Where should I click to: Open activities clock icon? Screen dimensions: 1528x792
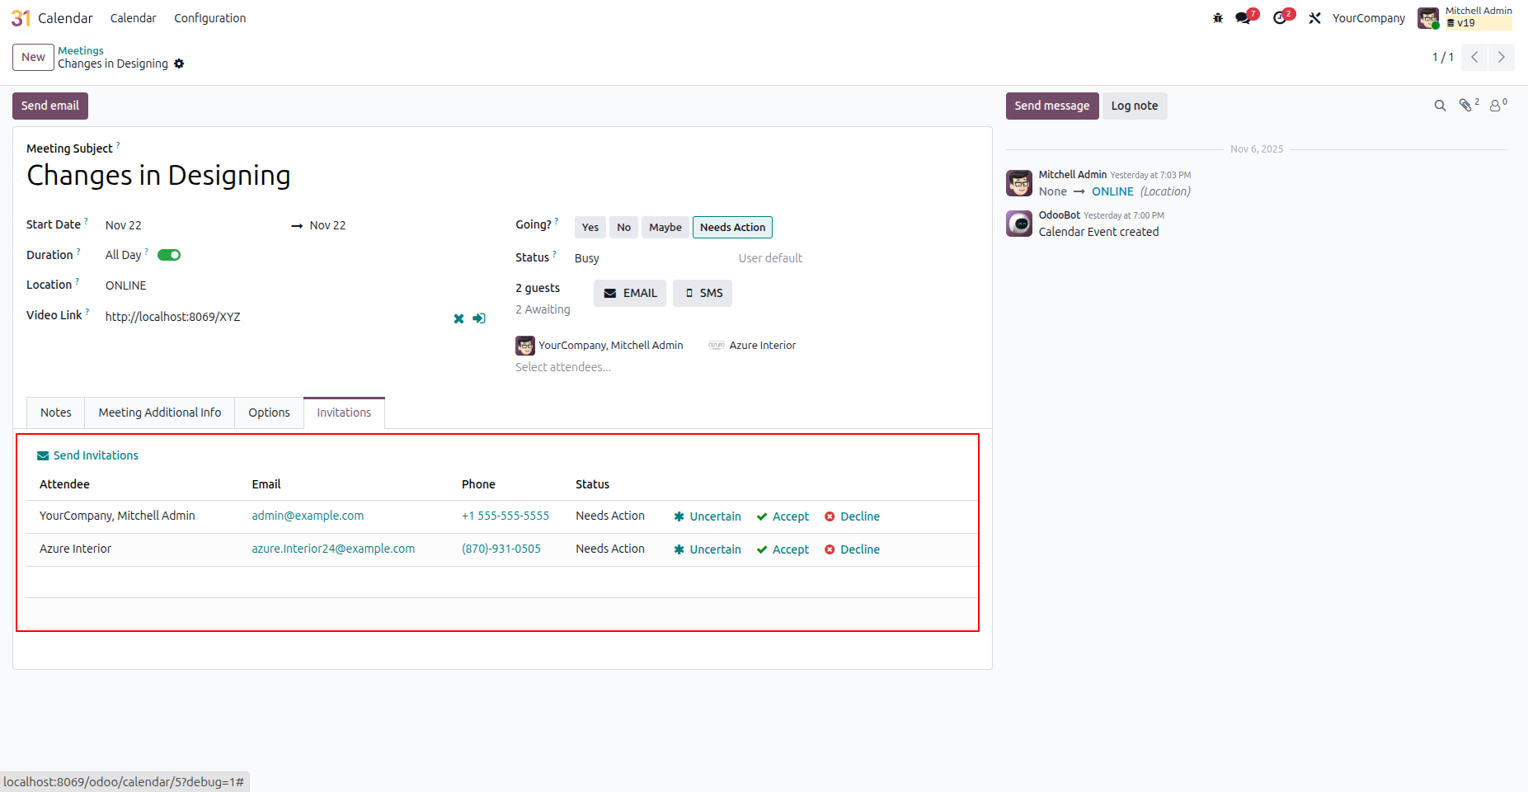pos(1280,18)
